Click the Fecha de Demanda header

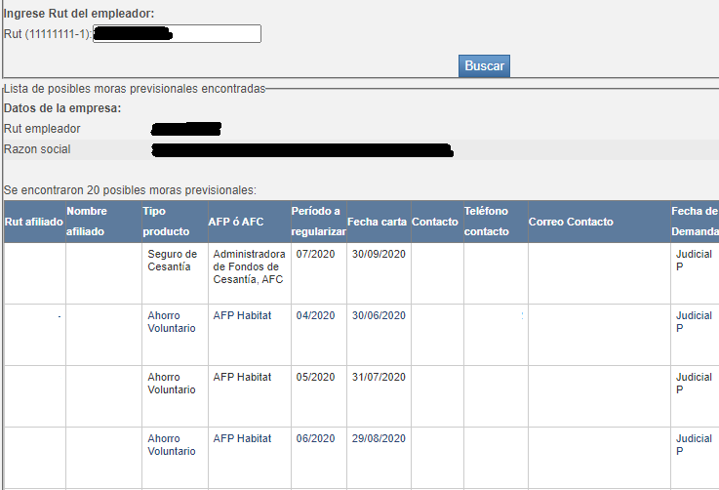(695, 222)
